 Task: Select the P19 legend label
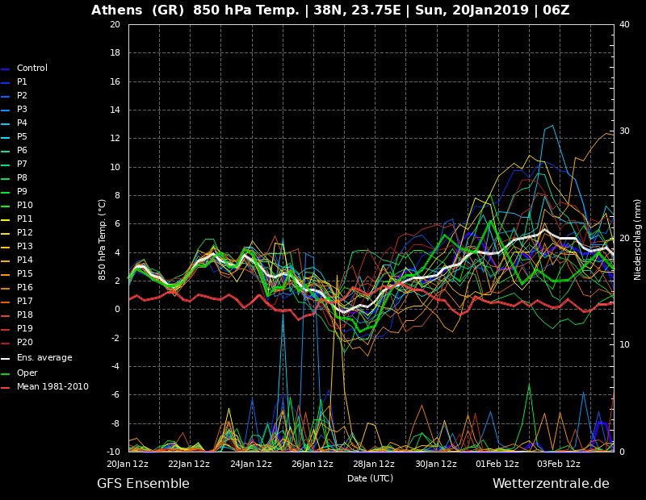click(25, 328)
